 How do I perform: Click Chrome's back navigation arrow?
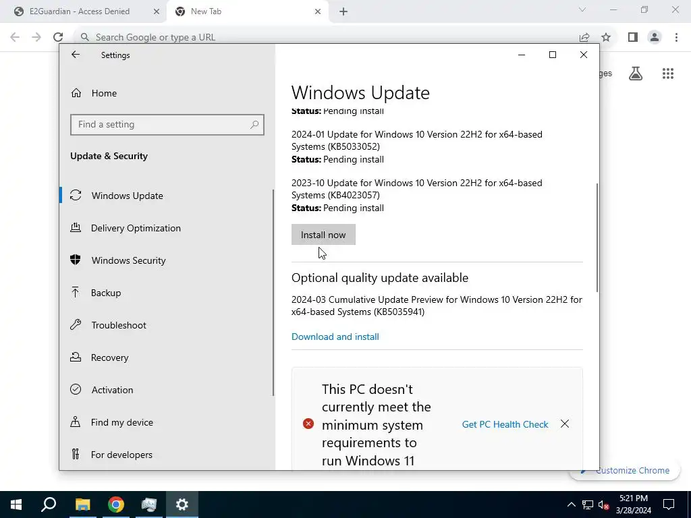tap(15, 37)
